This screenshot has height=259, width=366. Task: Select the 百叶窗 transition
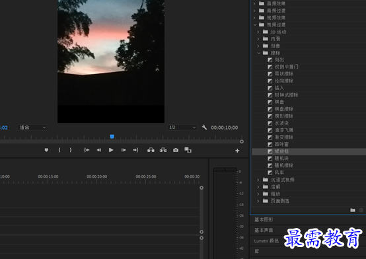[281, 144]
